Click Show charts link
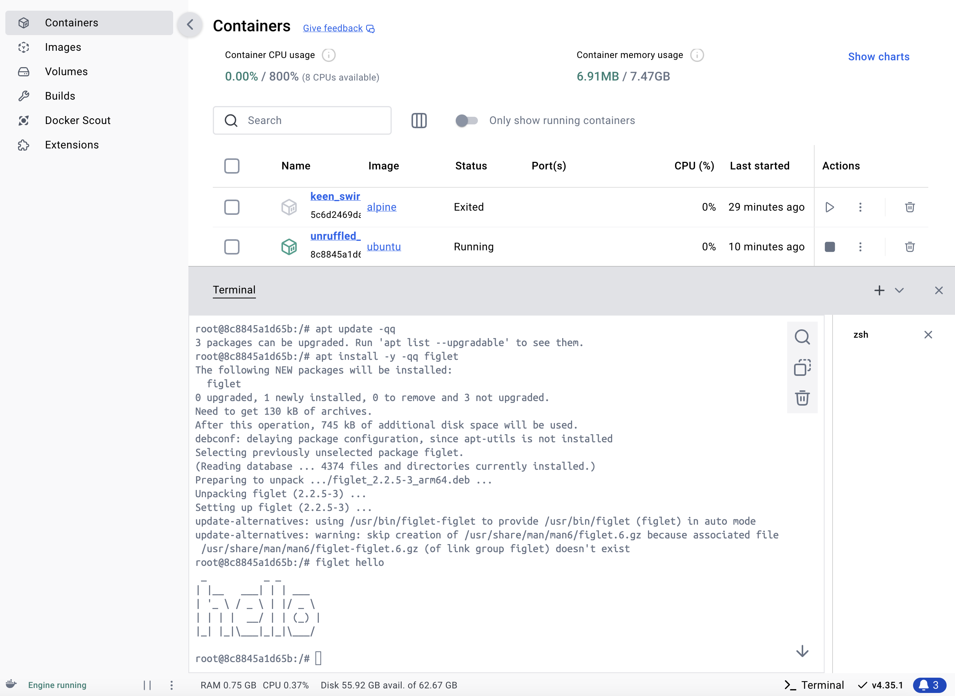Viewport: 955px width, 696px height. (x=878, y=56)
